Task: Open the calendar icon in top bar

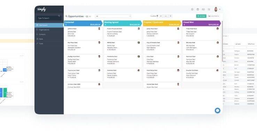Action: click(x=198, y=9)
